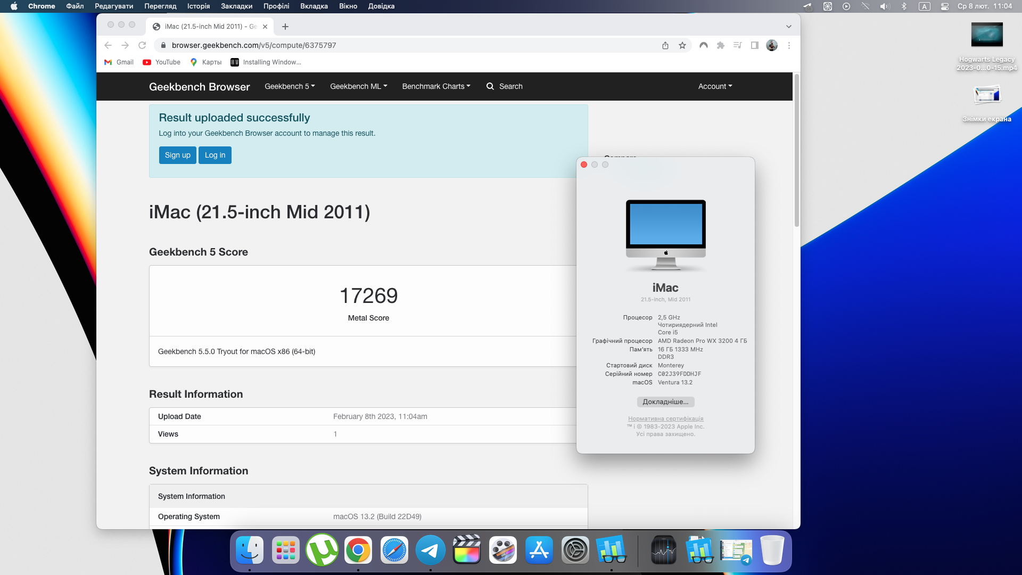Open Telegram from the Dock
1022x575 pixels.
430,550
